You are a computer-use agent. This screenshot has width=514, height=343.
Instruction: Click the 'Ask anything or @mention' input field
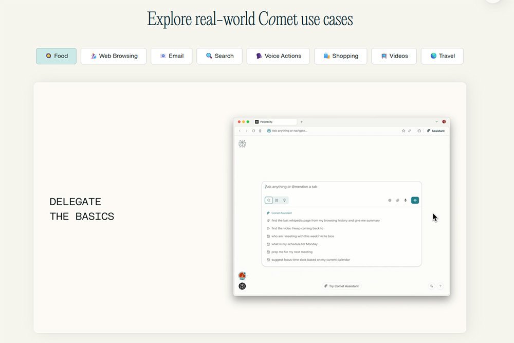tap(339, 187)
